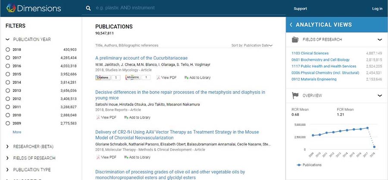
Task: Click the 2017 data point on chart
Action: coord(367,128)
